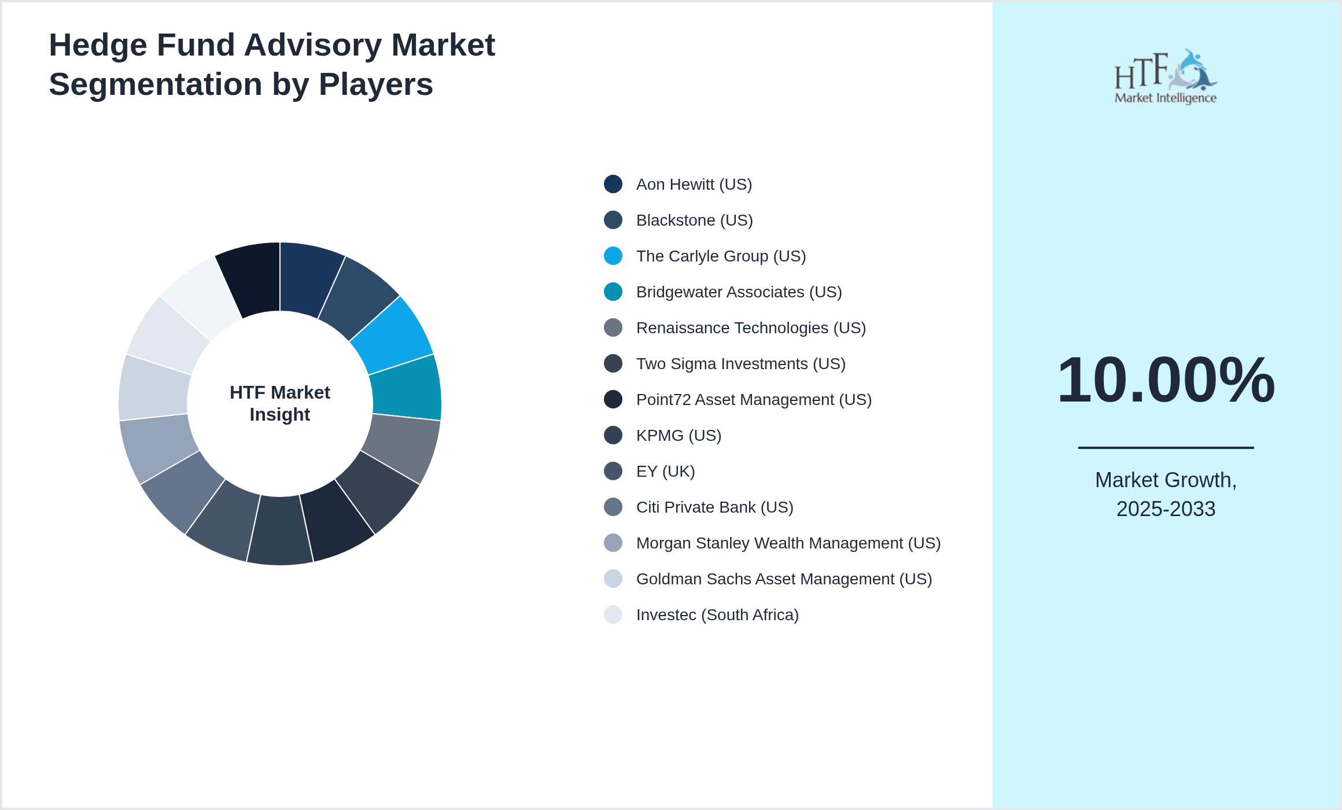Click the Investec legend circle
This screenshot has height=810, width=1342.
(x=613, y=615)
